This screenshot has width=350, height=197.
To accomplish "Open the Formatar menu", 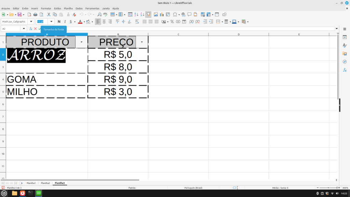I will [46, 8].
